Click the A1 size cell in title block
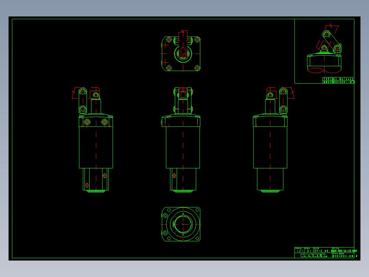This screenshot has width=369, height=277. coord(309,251)
